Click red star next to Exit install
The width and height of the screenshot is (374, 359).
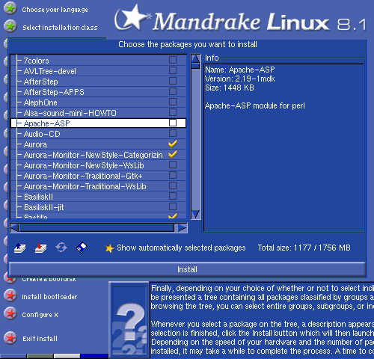(x=10, y=338)
